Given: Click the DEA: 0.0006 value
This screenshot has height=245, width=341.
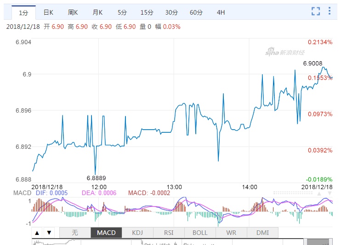Looking at the screenshot, I should (x=99, y=193).
